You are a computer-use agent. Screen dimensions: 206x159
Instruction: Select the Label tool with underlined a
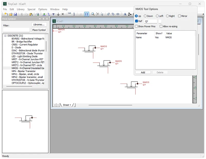click(44, 14)
